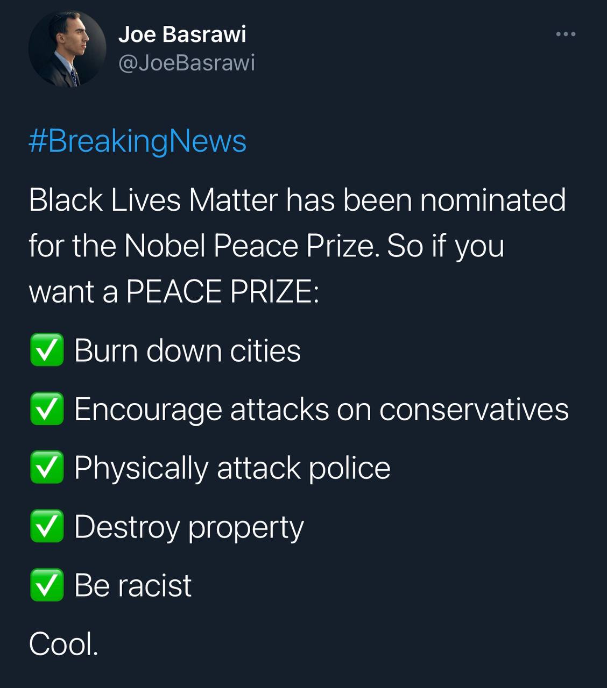Click the word "nominated" in the tweet
This screenshot has width=607, height=688.
click(492, 200)
